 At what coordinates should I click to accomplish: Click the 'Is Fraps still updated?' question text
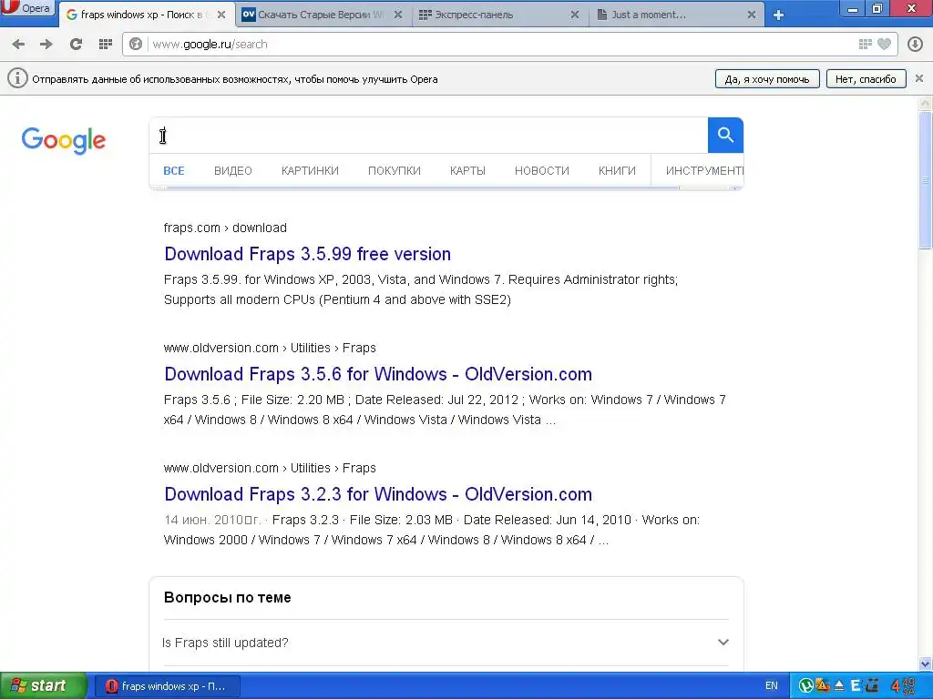coord(225,643)
